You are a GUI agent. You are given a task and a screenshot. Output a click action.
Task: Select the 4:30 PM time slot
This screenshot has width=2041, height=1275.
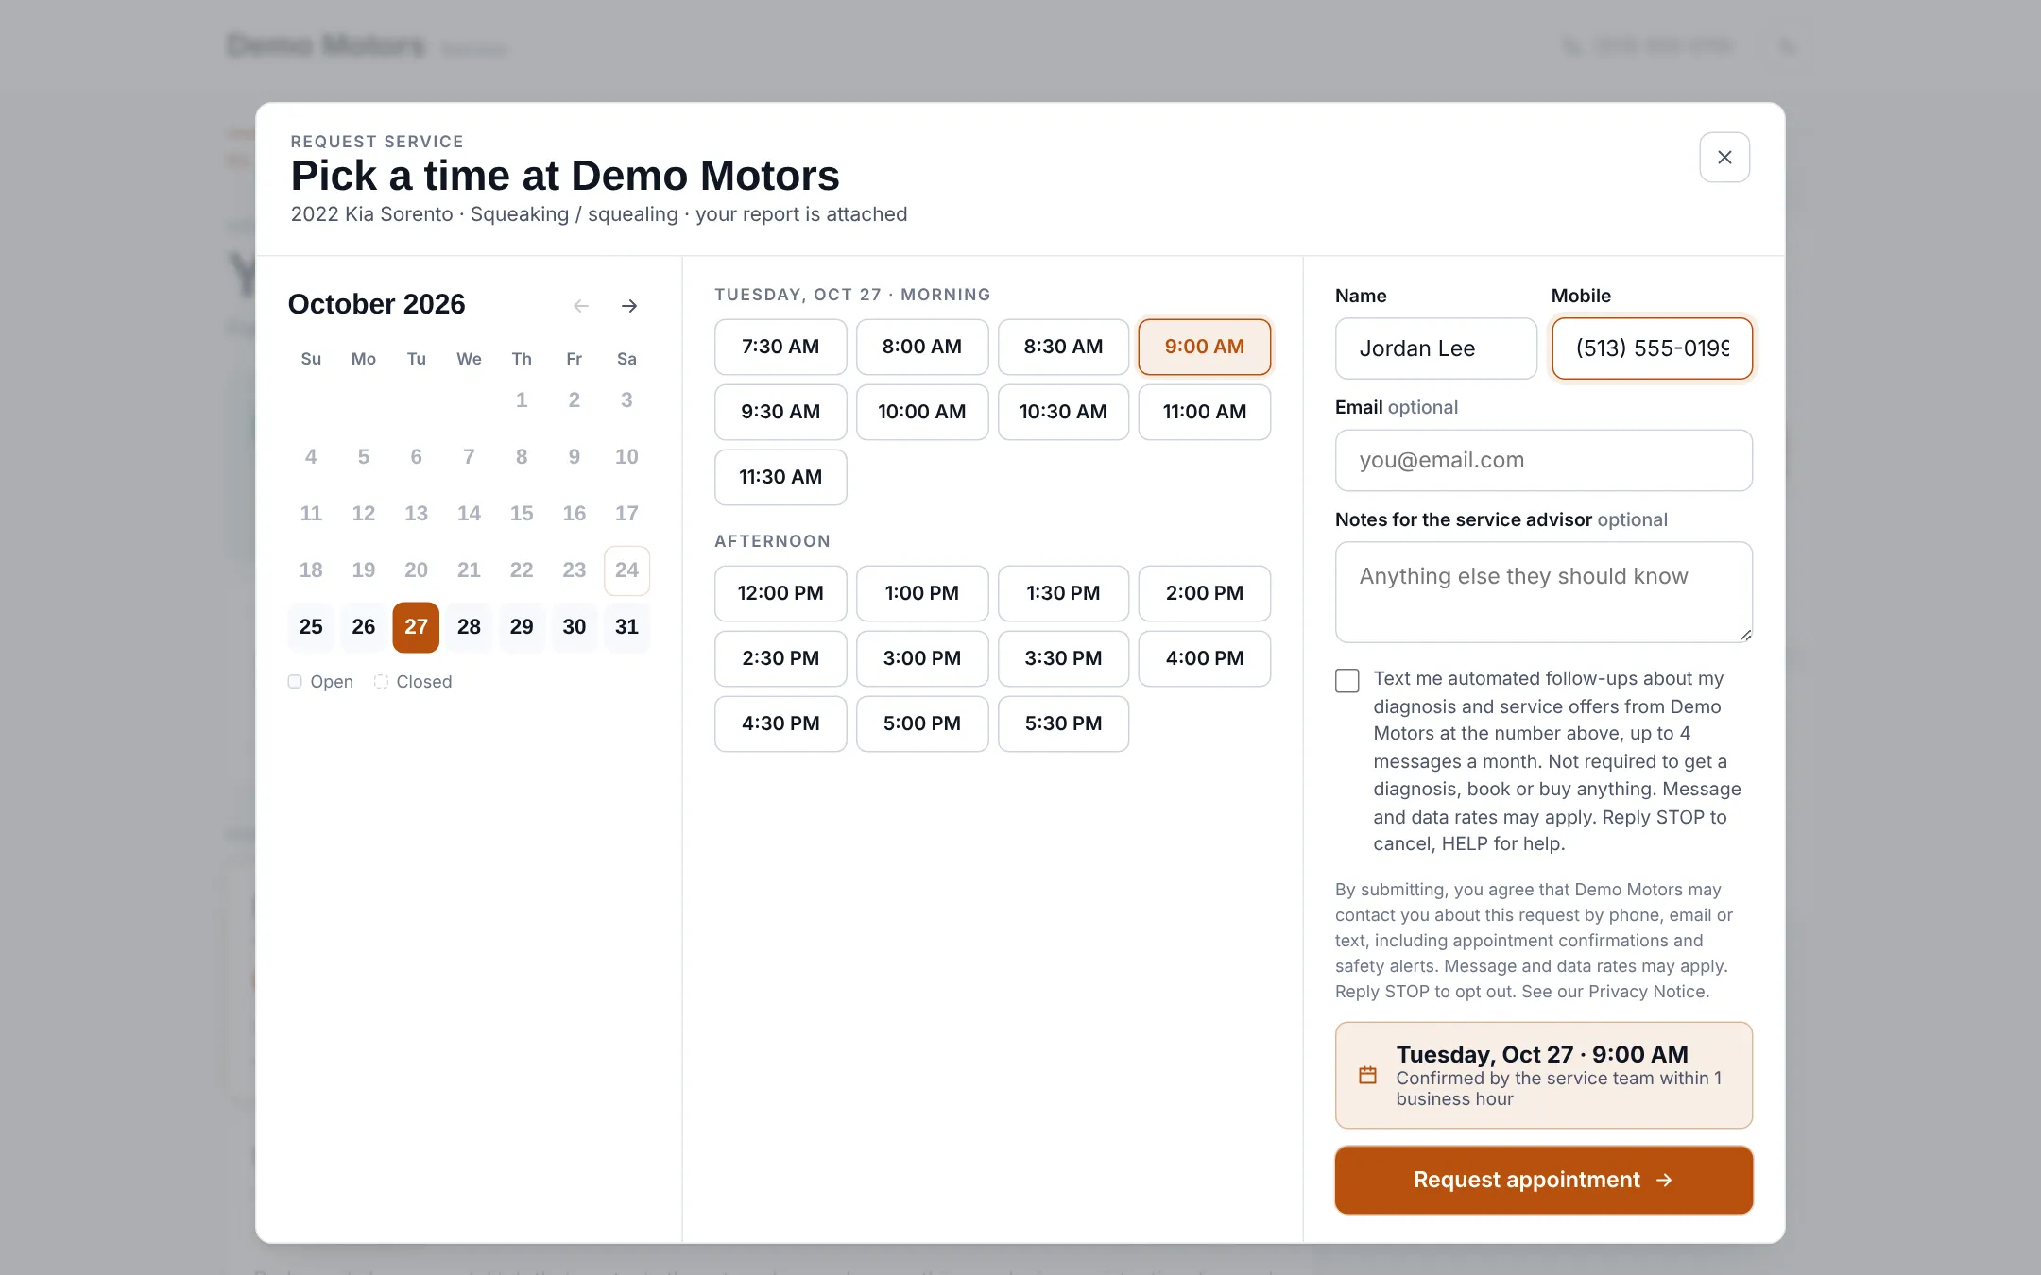780,723
